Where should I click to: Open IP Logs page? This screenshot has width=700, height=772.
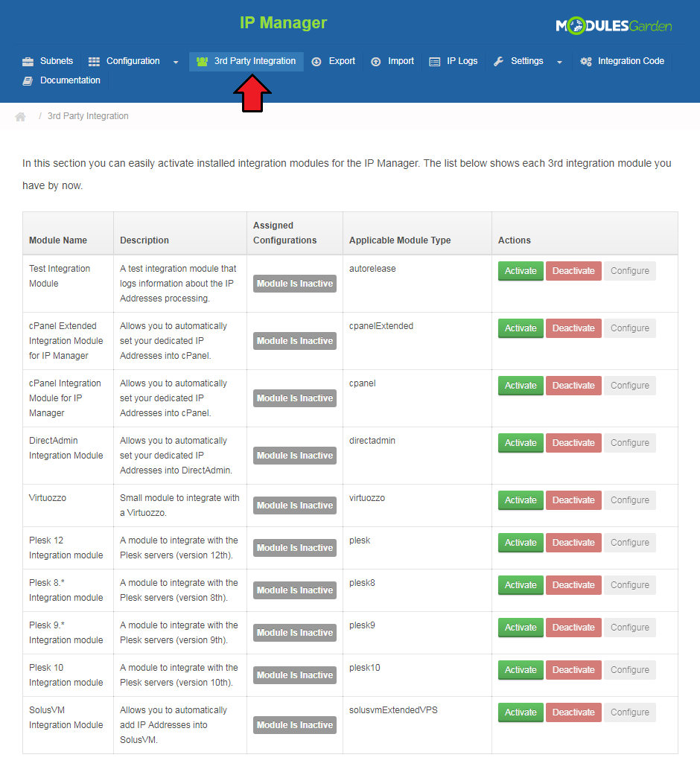[x=454, y=61]
